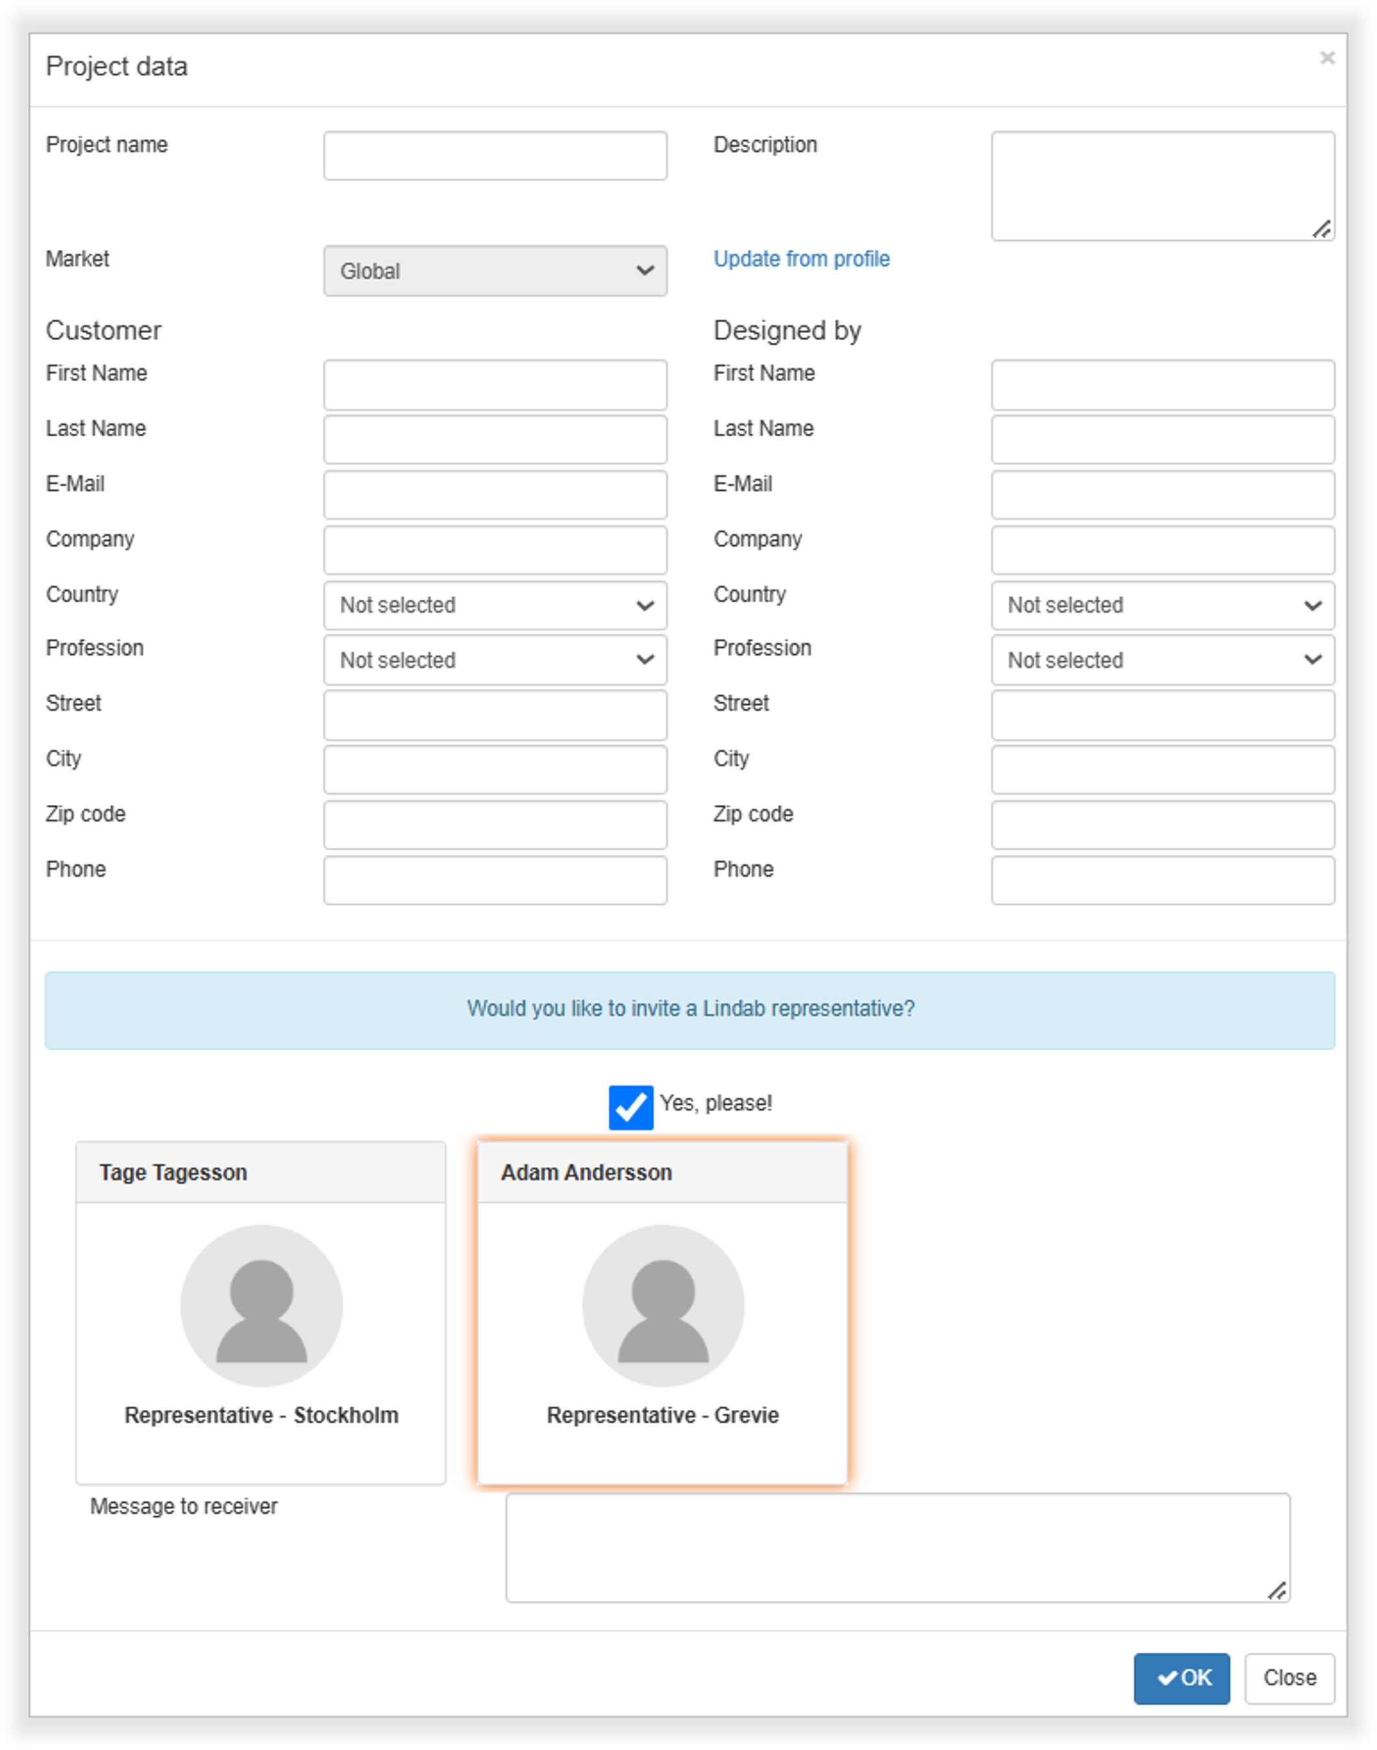Open the Customer Profession selector
The width and height of the screenshot is (1377, 1750).
coord(494,660)
